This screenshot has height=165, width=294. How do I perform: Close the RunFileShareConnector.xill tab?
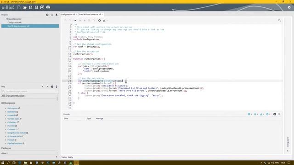point(102,14)
